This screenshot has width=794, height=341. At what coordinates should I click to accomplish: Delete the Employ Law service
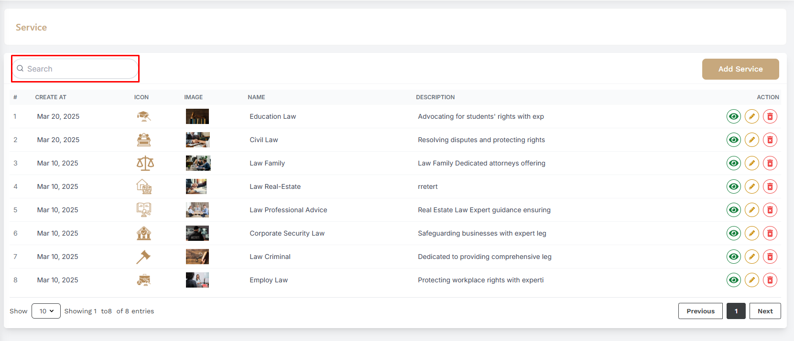pos(770,280)
